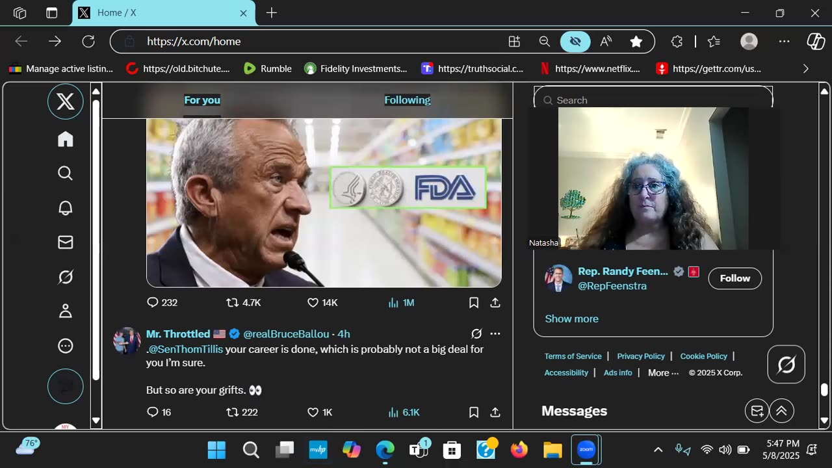This screenshot has width=832, height=468.
Task: Refresh the page in the browser
Action: 88,42
